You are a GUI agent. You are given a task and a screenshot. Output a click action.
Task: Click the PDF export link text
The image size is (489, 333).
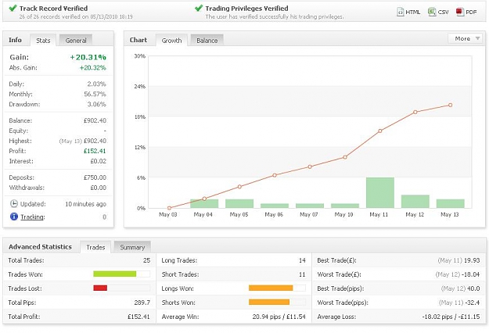471,13
